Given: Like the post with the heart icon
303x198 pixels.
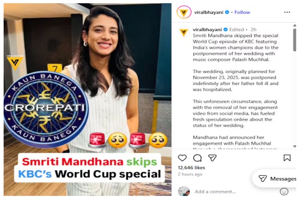Looking at the screenshot, I should [182, 158].
